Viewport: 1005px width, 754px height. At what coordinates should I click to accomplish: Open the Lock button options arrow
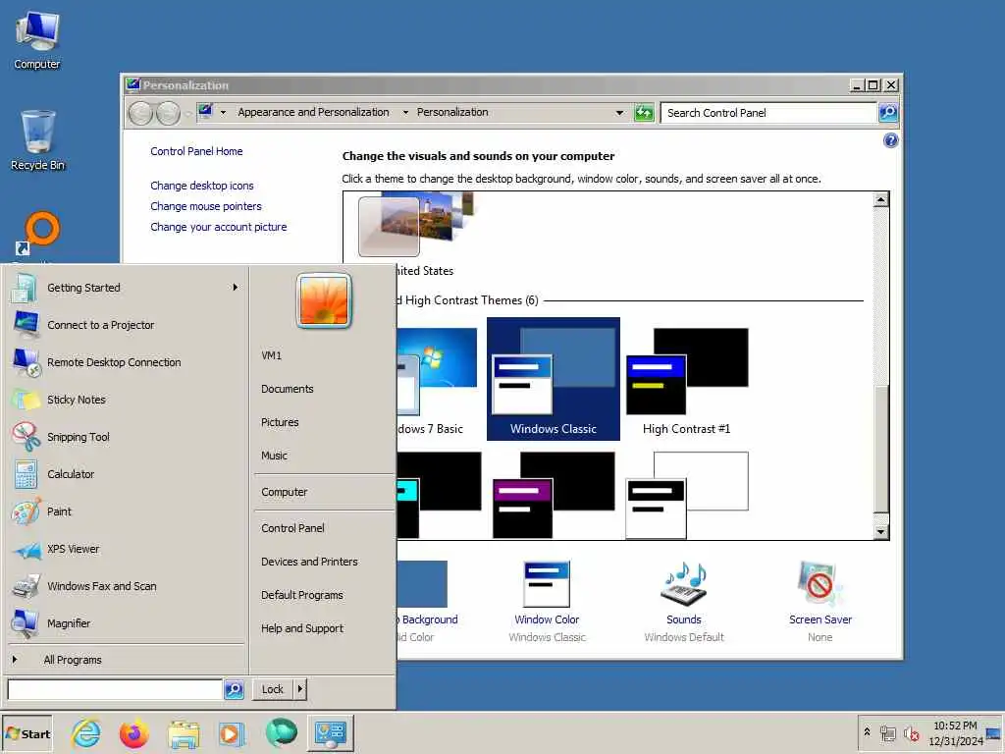point(299,689)
